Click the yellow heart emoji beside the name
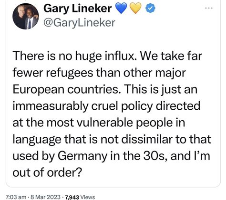Viewport: 226px width, 200px height. point(135,9)
